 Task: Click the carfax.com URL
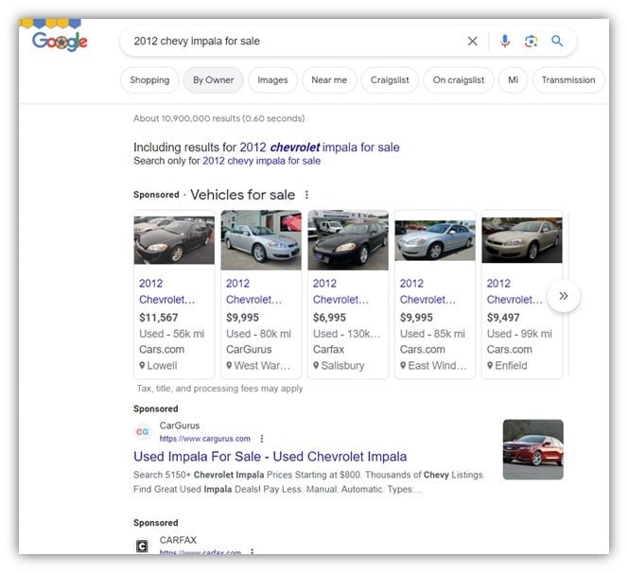coord(201,552)
